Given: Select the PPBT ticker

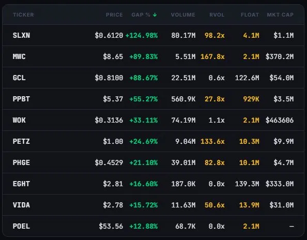Looking at the screenshot, I should (21, 99).
